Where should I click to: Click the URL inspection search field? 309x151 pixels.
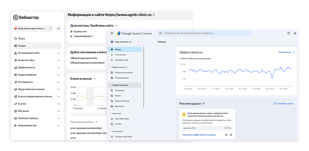204,33
